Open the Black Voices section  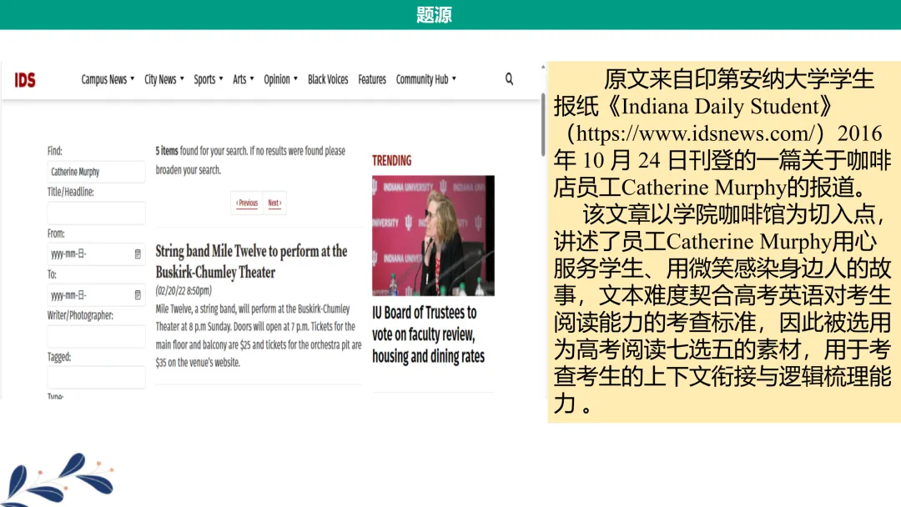(x=328, y=79)
